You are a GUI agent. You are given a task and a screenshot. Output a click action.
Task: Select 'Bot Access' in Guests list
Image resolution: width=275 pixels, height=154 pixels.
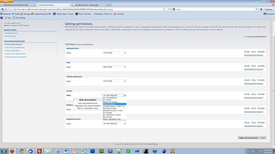115,117
